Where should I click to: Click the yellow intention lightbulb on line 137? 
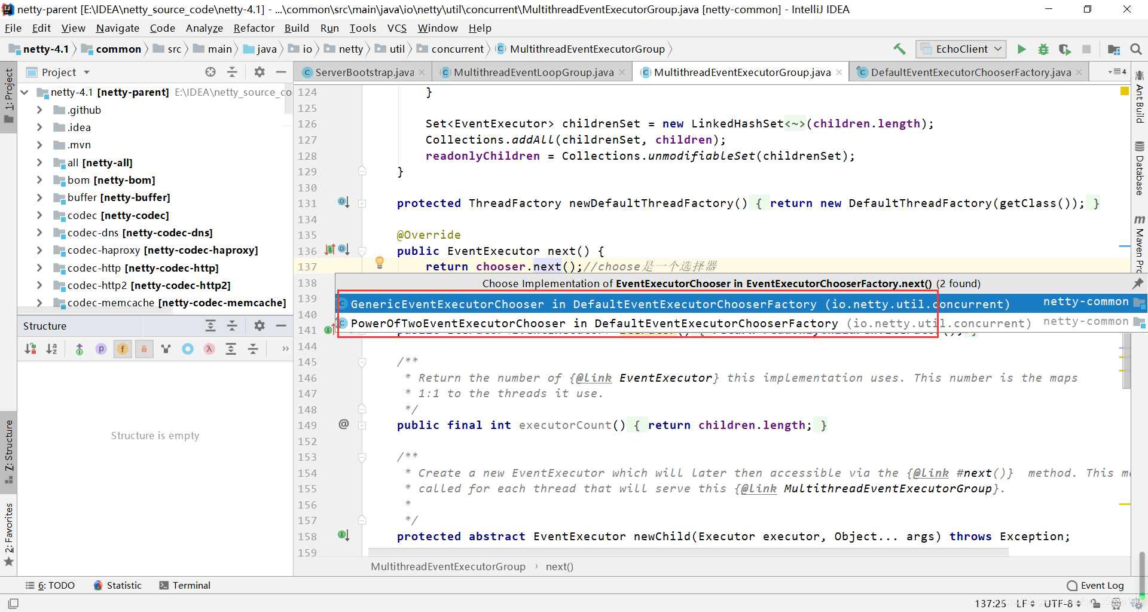379,262
